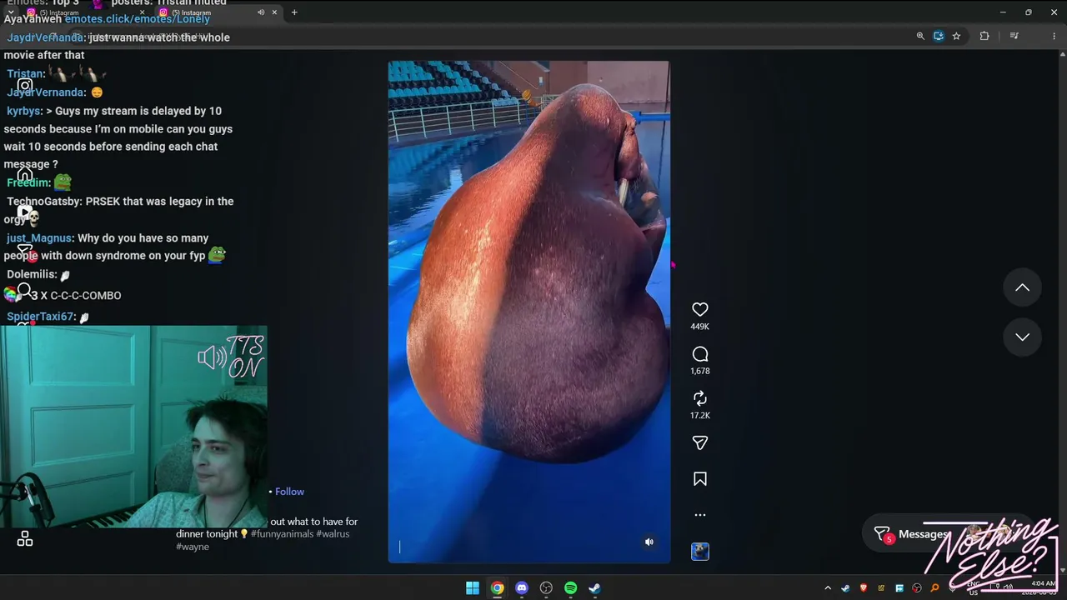The height and width of the screenshot is (600, 1067).
Task: Click the username kyrbys in chat
Action: click(24, 111)
